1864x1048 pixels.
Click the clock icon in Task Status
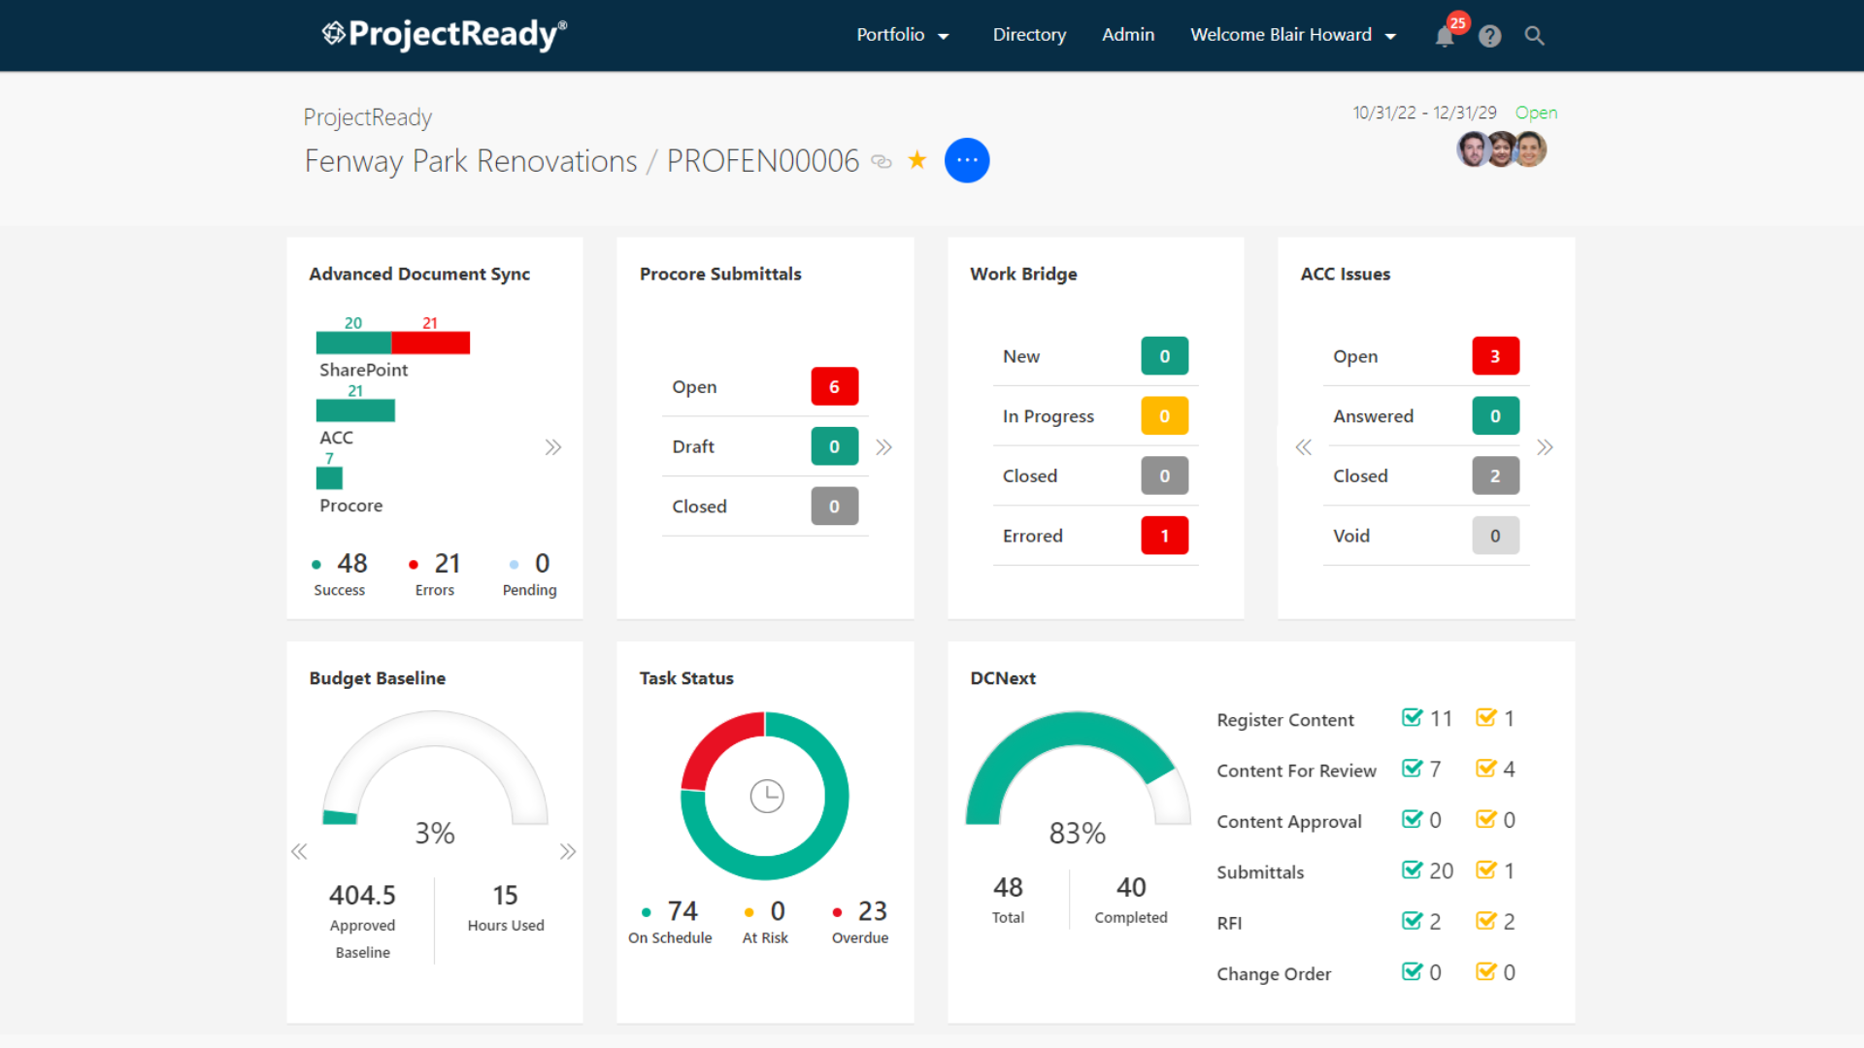(766, 796)
